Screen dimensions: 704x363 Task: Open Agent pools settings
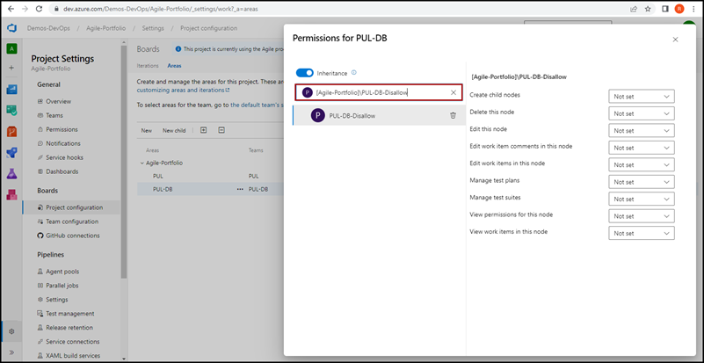62,272
